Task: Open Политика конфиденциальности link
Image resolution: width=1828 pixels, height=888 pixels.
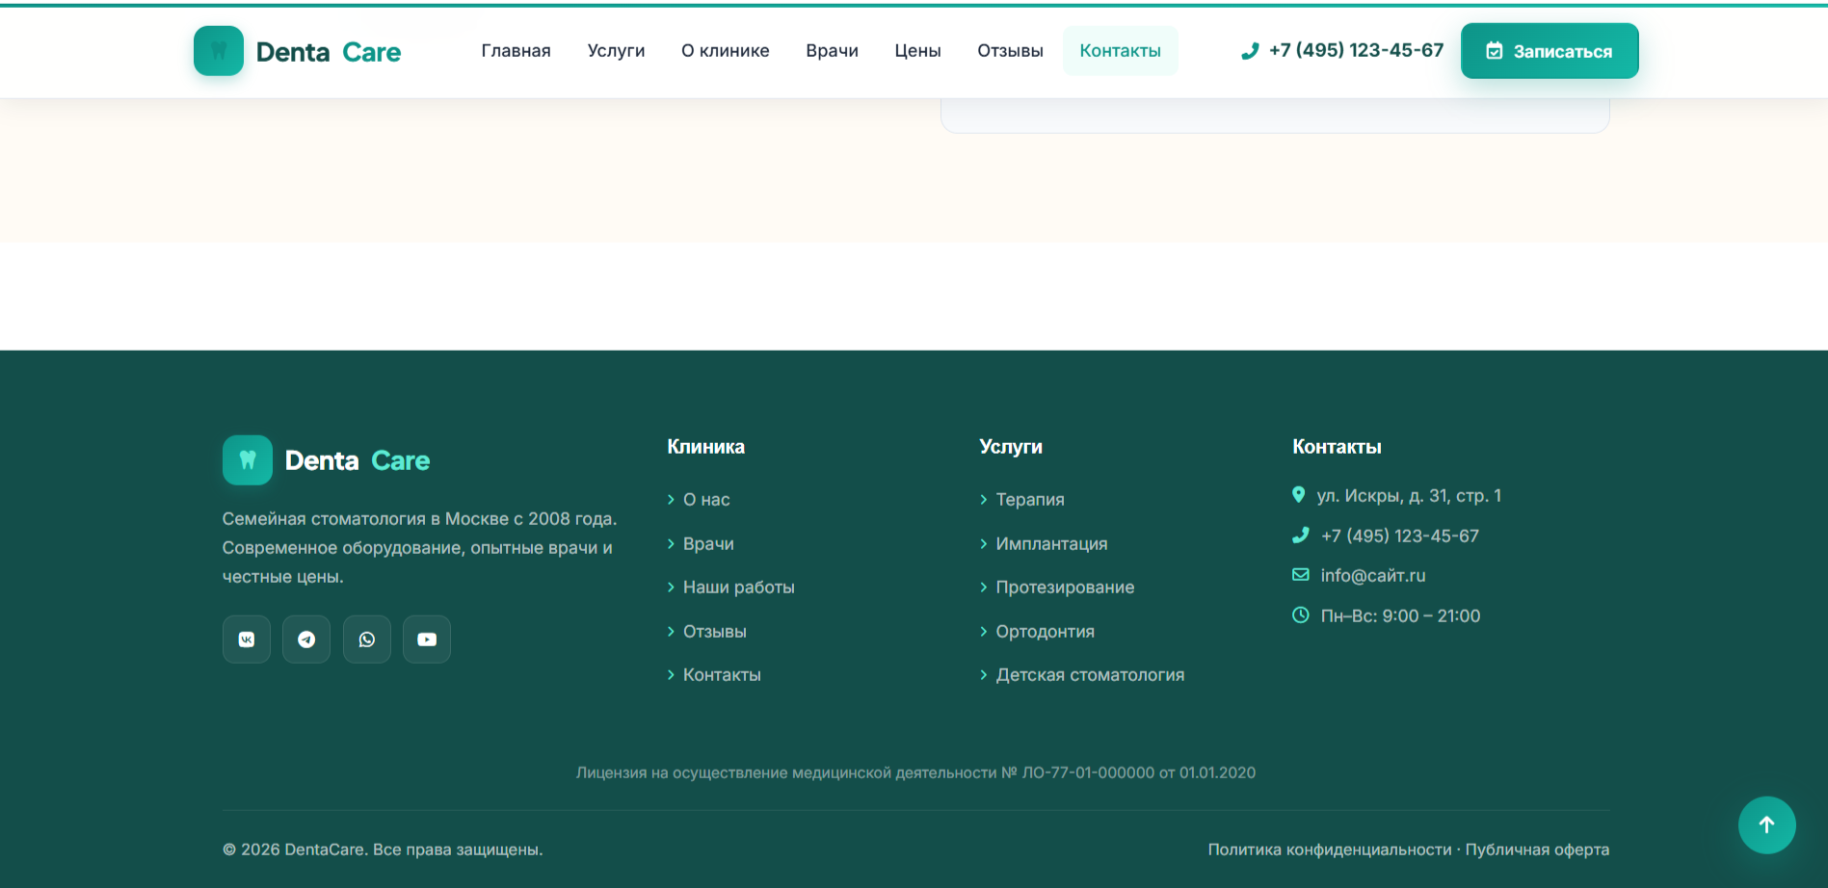Action: (1330, 849)
